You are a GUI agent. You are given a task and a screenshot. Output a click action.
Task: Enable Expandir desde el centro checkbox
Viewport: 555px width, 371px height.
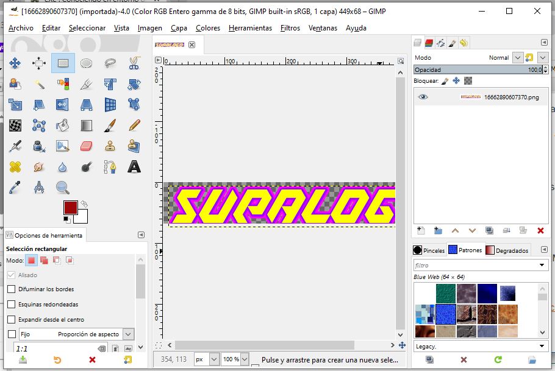coord(12,319)
